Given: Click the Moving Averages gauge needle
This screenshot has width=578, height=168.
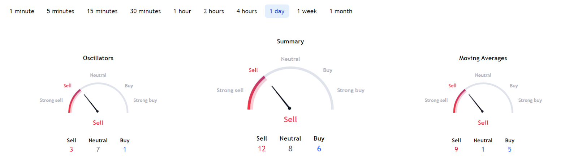Looking at the screenshot, I should point(476,103).
